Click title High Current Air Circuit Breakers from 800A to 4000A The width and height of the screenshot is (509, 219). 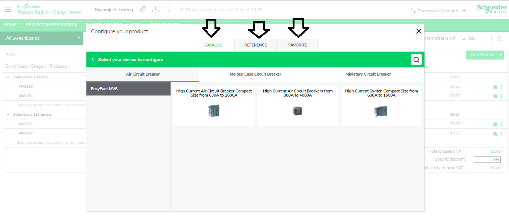tap(298, 93)
